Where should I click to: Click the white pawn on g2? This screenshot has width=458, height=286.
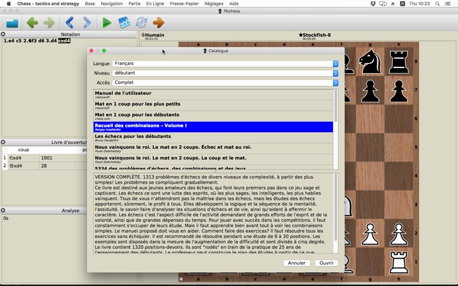(x=370, y=234)
